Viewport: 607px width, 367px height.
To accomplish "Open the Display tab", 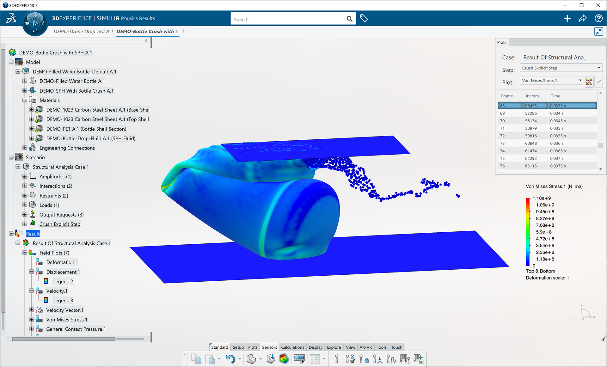I will 316,347.
